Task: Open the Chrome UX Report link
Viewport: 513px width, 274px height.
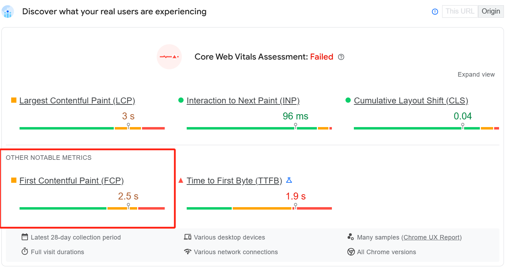Action: click(x=432, y=237)
